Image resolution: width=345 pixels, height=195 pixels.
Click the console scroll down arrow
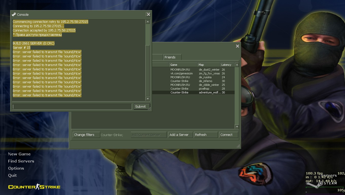148,99
